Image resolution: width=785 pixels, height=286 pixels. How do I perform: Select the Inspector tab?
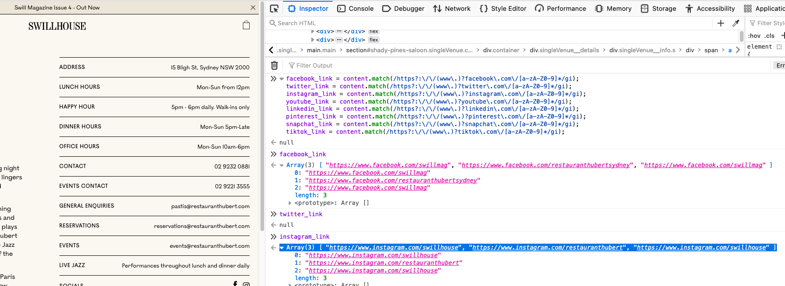click(x=308, y=9)
